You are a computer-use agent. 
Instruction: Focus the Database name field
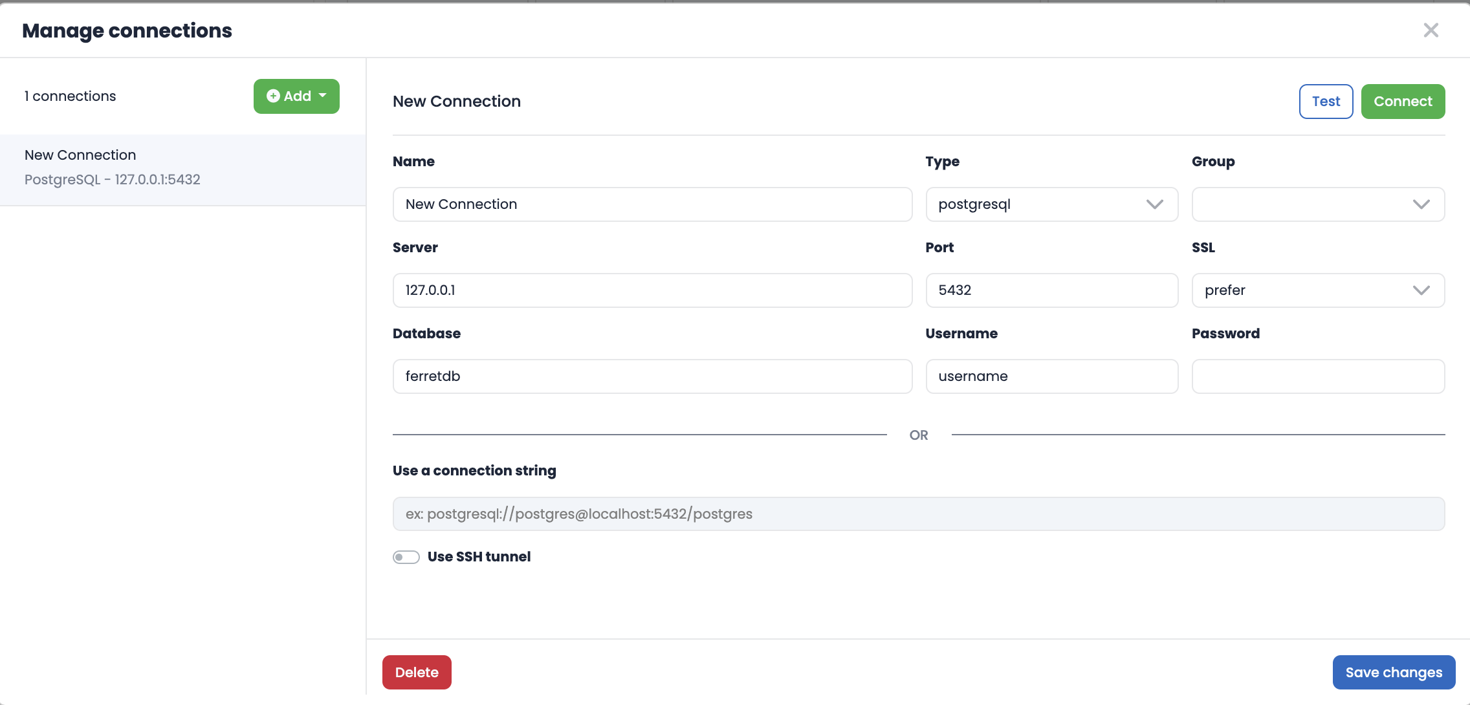[x=652, y=376]
